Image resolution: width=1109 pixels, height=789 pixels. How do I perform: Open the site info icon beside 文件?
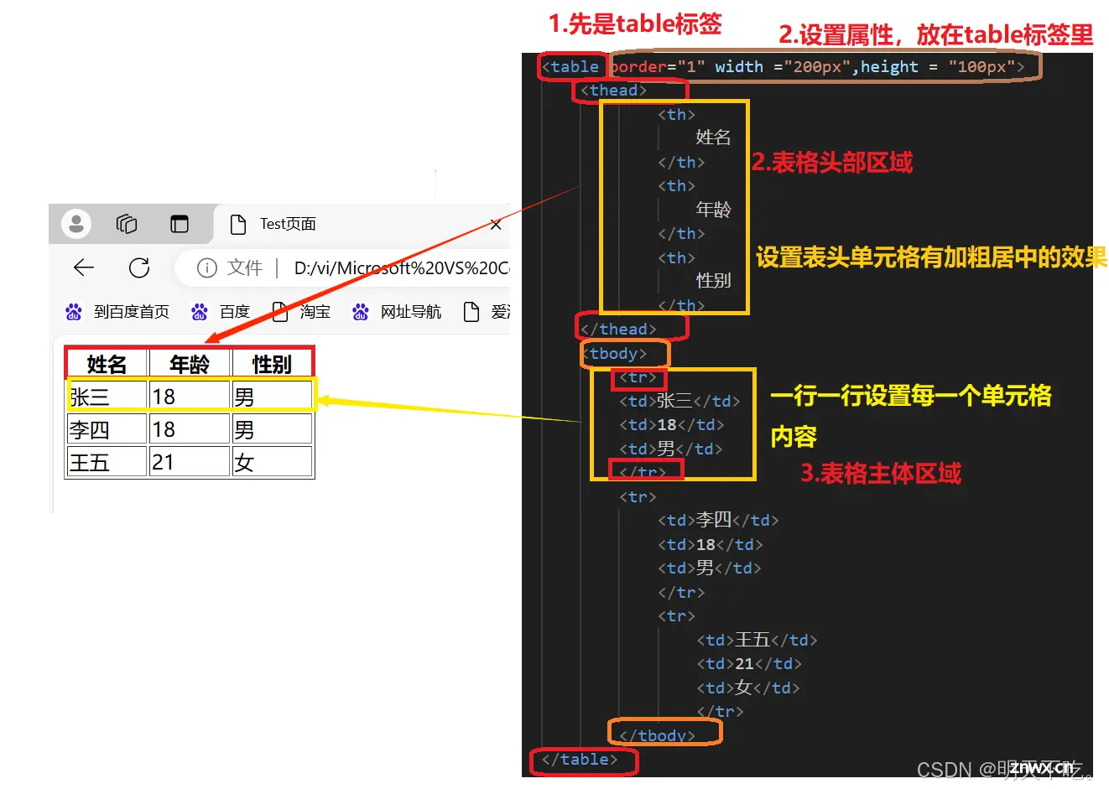(206, 267)
